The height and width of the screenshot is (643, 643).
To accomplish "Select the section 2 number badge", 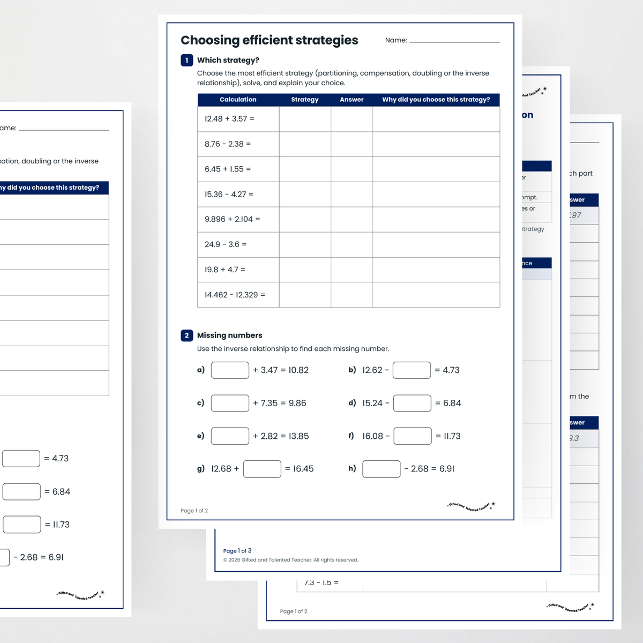I will point(186,335).
